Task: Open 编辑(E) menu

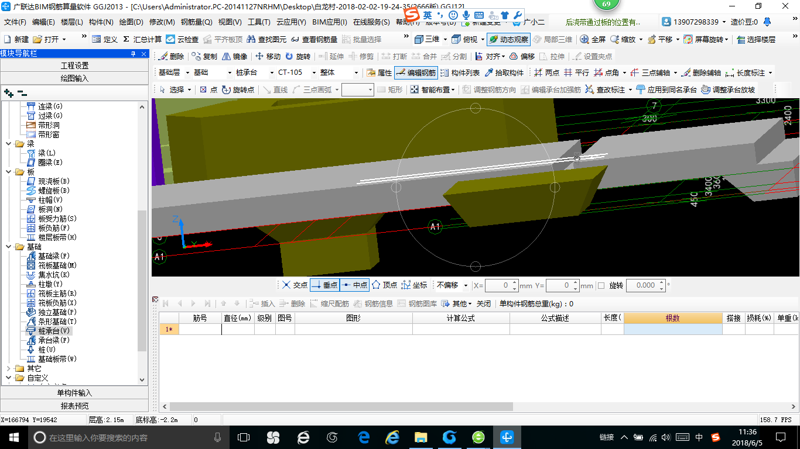Action: tap(43, 22)
